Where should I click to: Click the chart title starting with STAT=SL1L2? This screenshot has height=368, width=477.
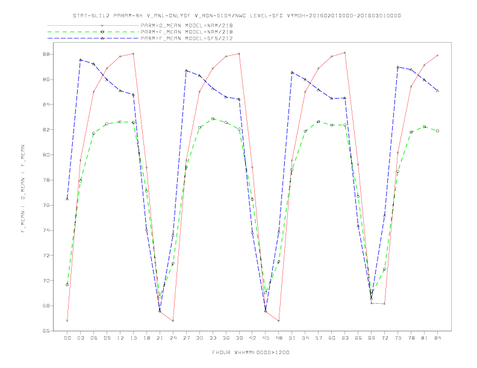(x=237, y=16)
